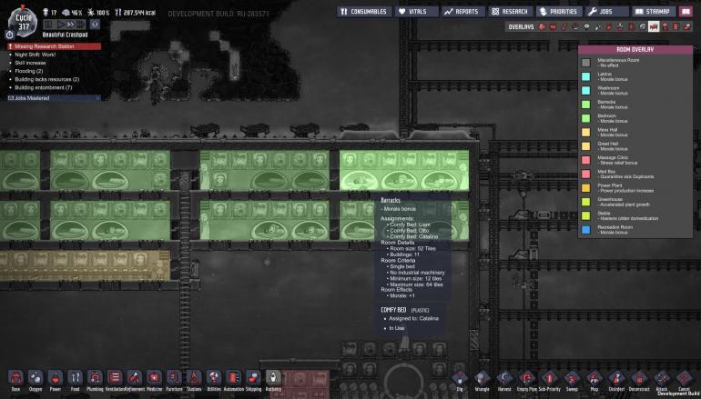This screenshot has height=399, width=701.
Task: Click the Night Shift: Work! notification
Action: click(36, 55)
